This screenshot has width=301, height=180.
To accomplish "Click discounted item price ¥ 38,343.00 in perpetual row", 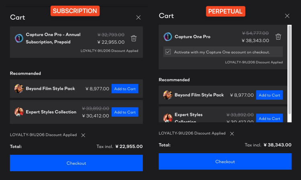I will point(255,40).
